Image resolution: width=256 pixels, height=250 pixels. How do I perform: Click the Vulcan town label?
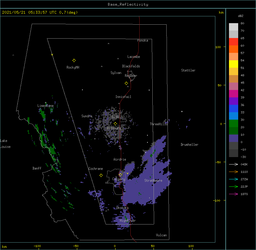(x=161, y=235)
